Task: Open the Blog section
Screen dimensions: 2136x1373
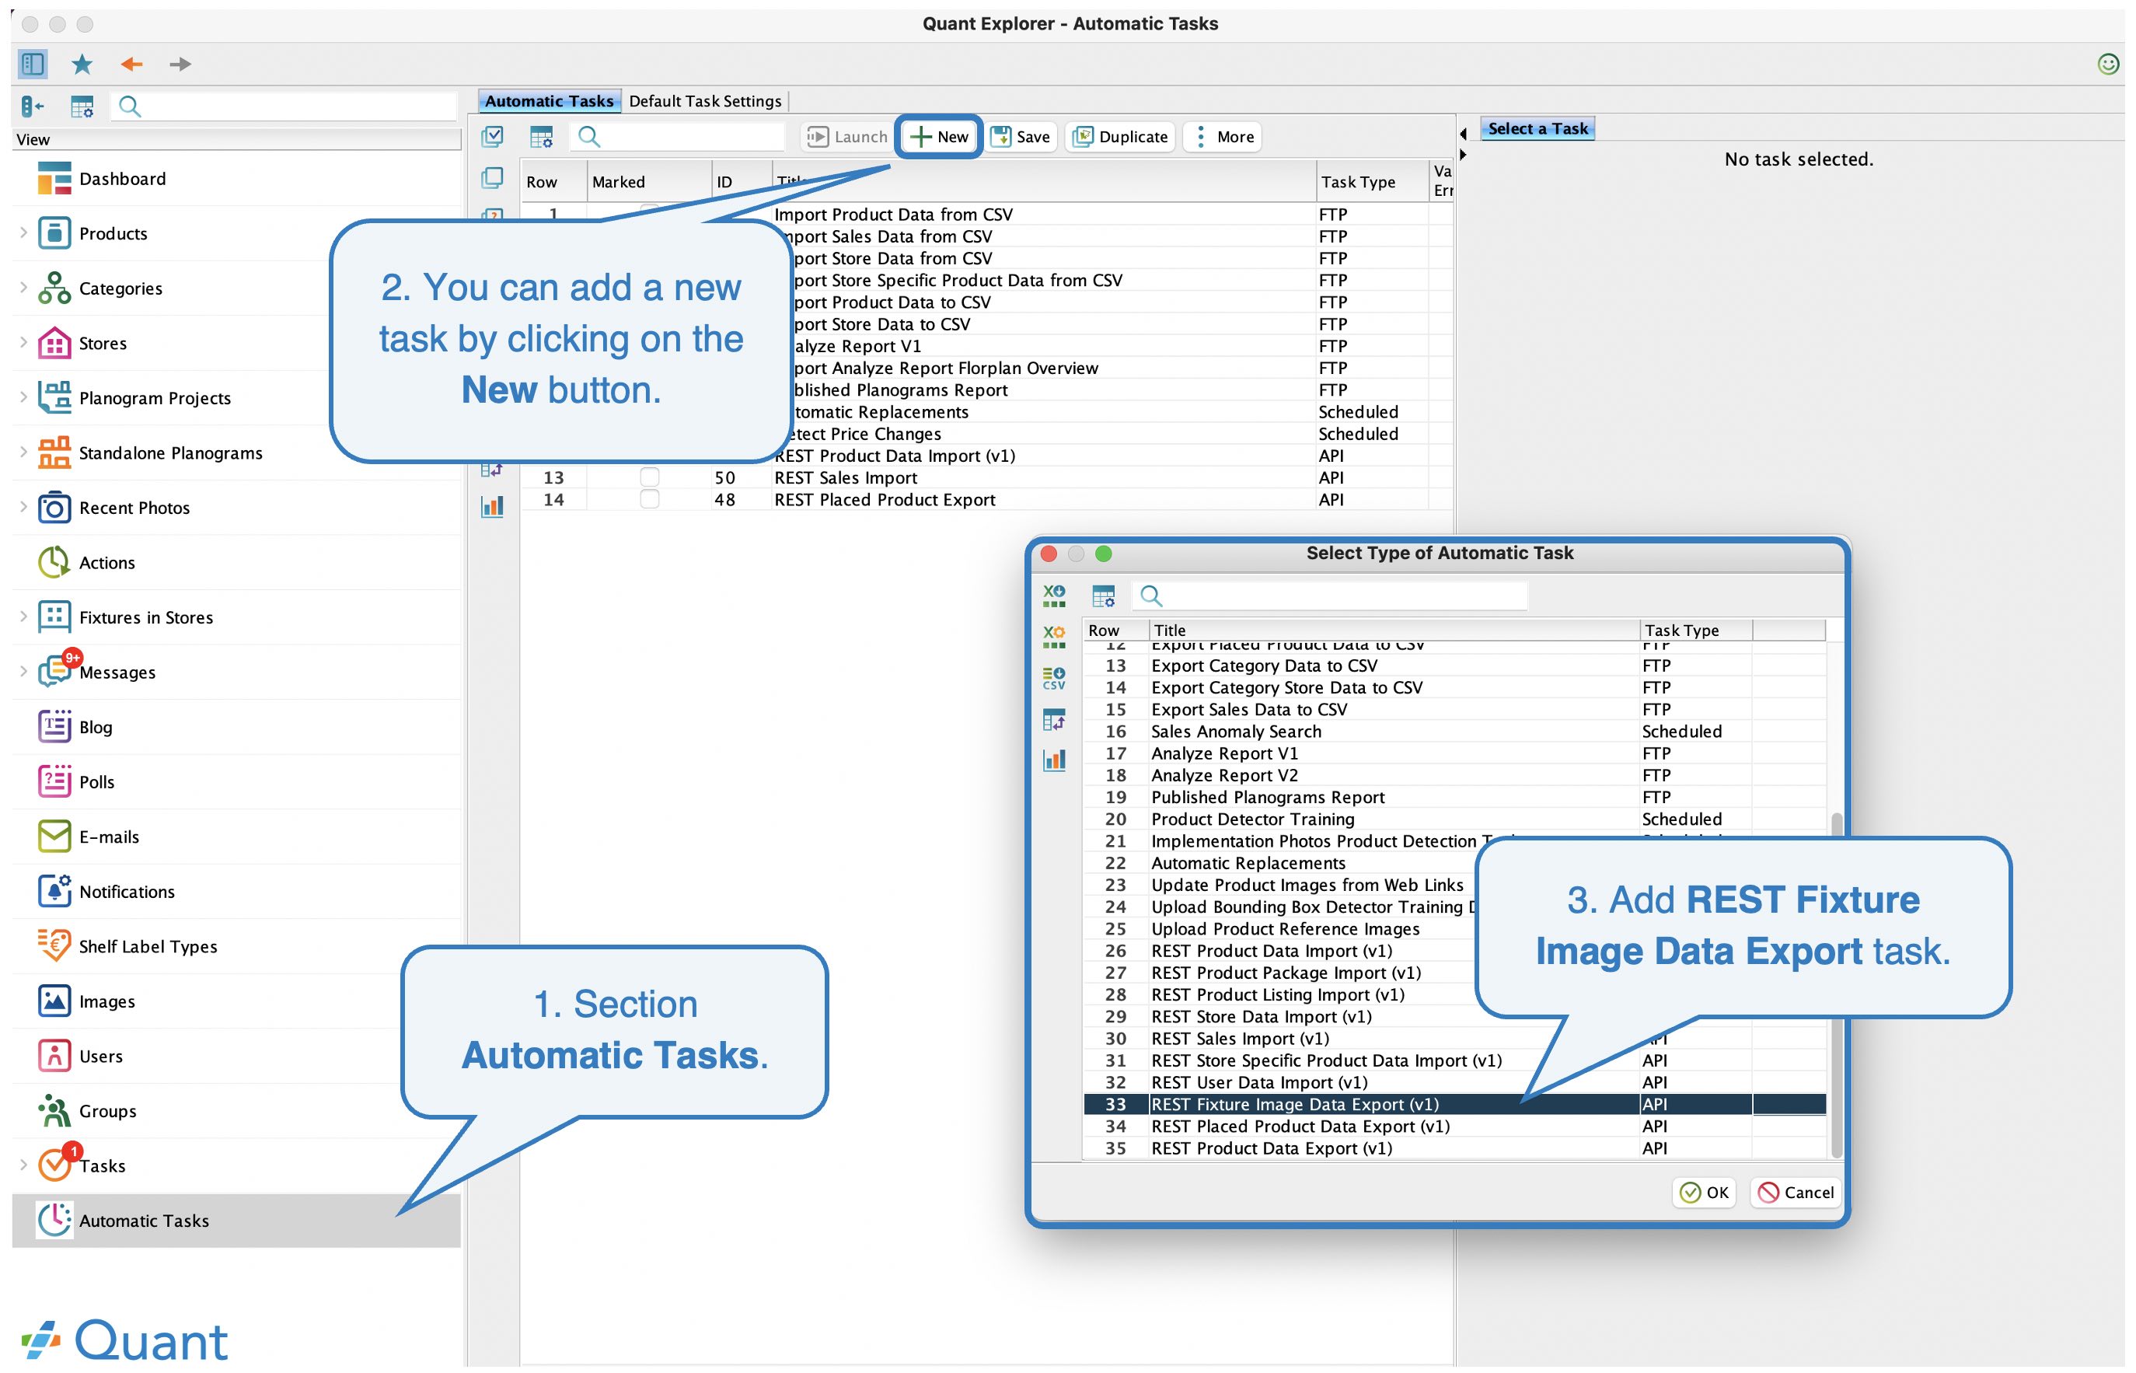Action: pos(95,727)
